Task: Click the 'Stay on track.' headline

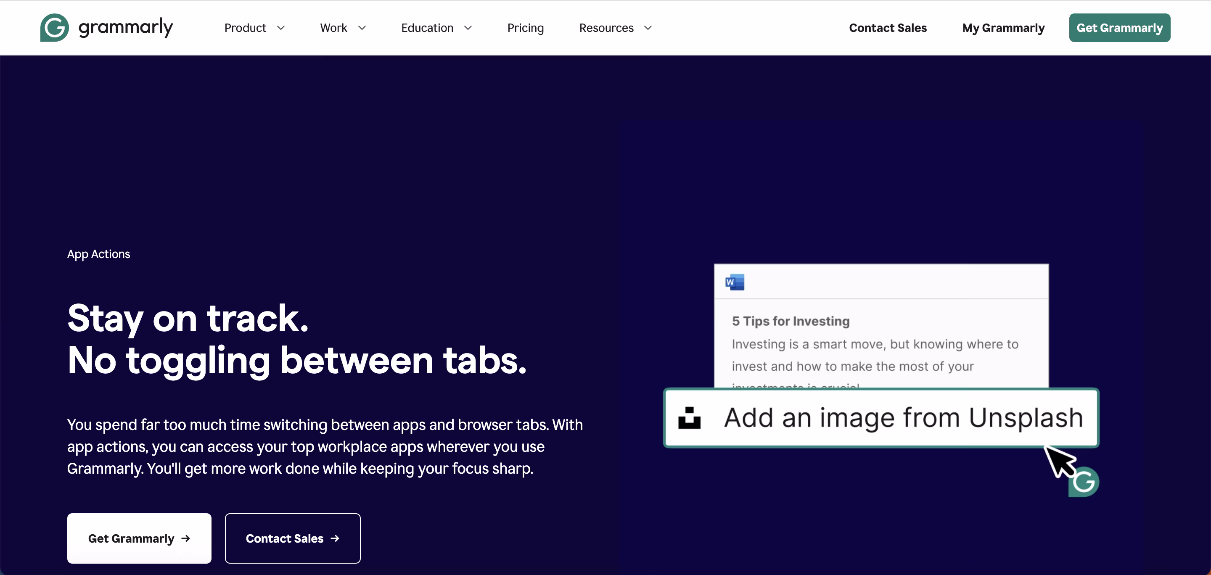Action: (x=188, y=319)
